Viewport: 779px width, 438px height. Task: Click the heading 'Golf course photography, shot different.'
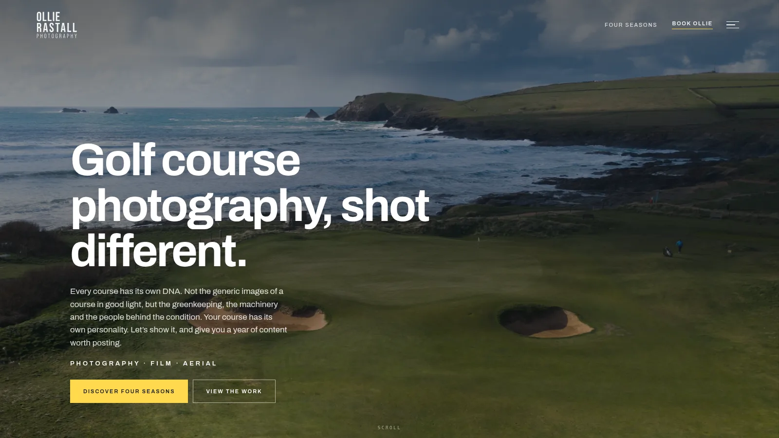click(x=250, y=205)
